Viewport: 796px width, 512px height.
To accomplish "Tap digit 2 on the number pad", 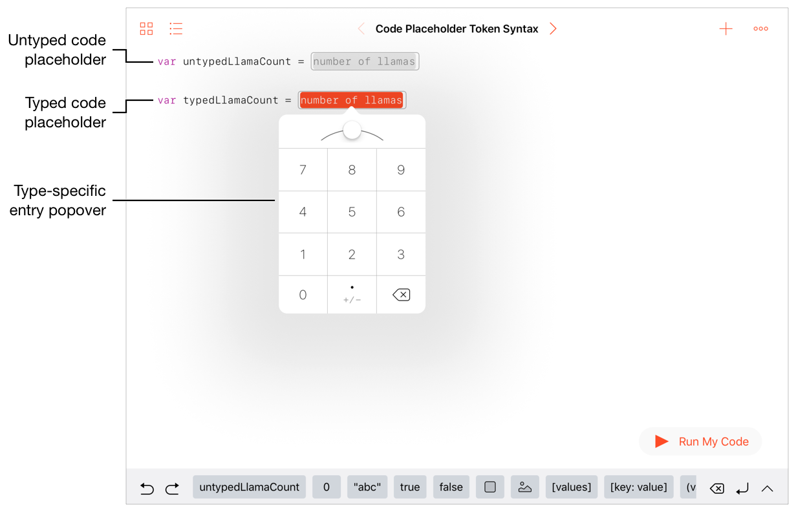I will coord(352,255).
